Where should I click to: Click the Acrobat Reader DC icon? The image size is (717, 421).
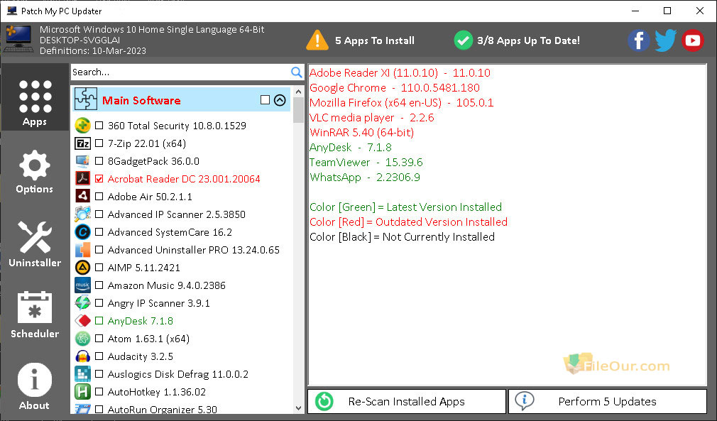tap(82, 179)
